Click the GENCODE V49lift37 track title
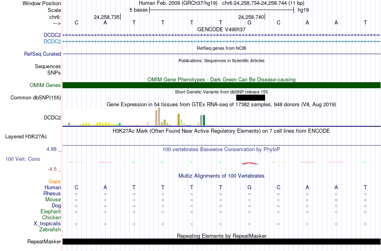This screenshot has width=381, height=251. (x=221, y=29)
